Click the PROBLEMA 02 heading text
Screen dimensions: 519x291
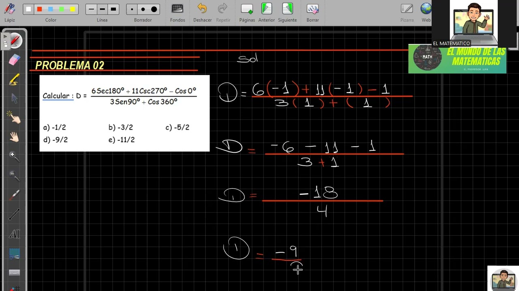pyautogui.click(x=70, y=65)
